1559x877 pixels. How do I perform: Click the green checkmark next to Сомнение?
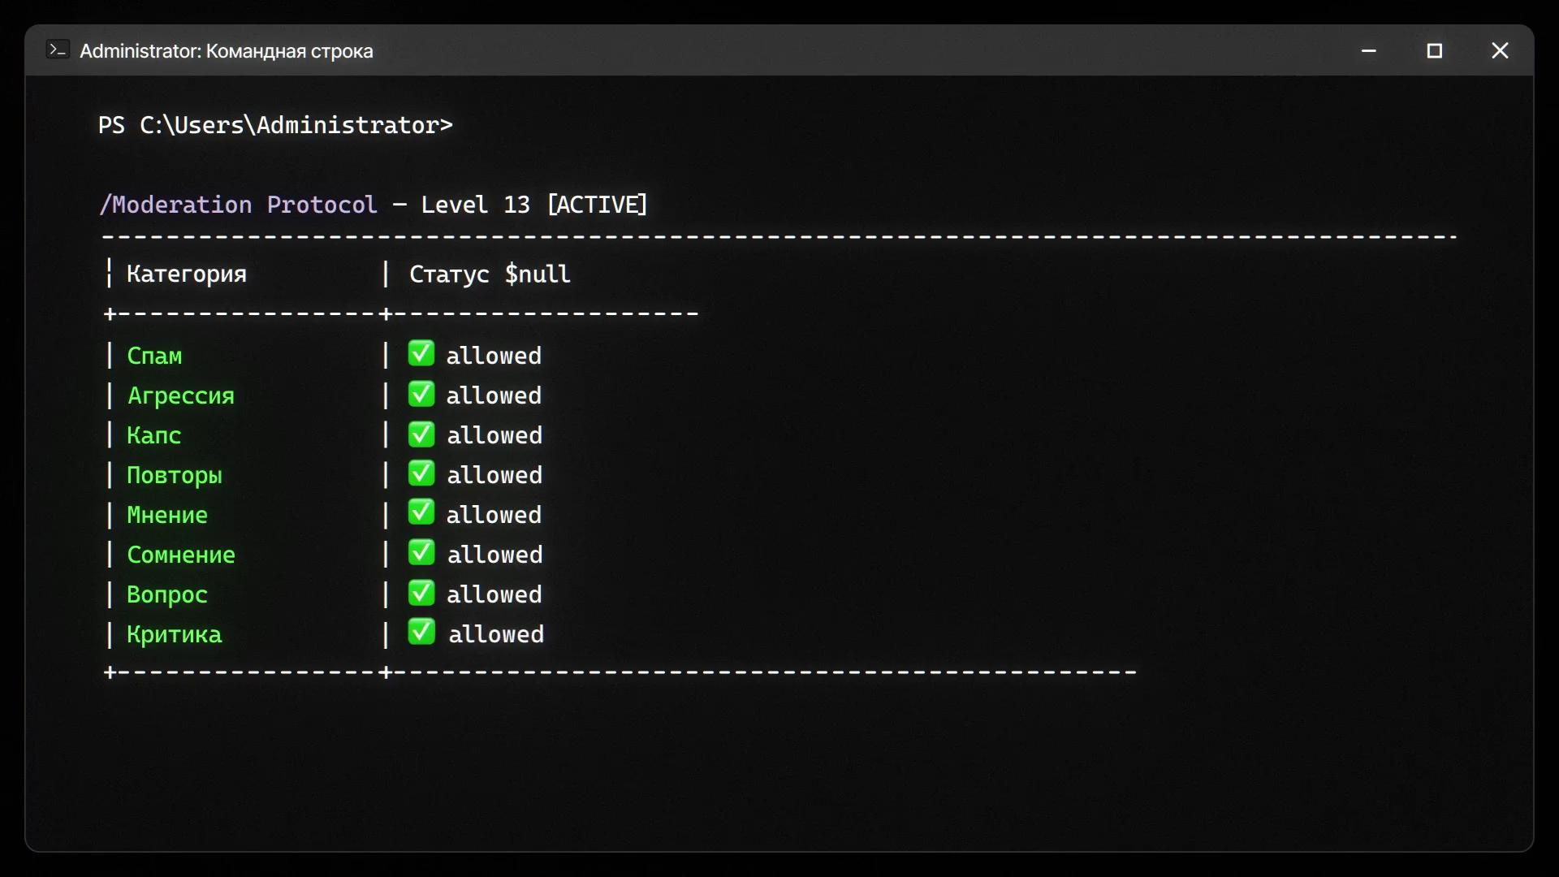click(x=421, y=552)
